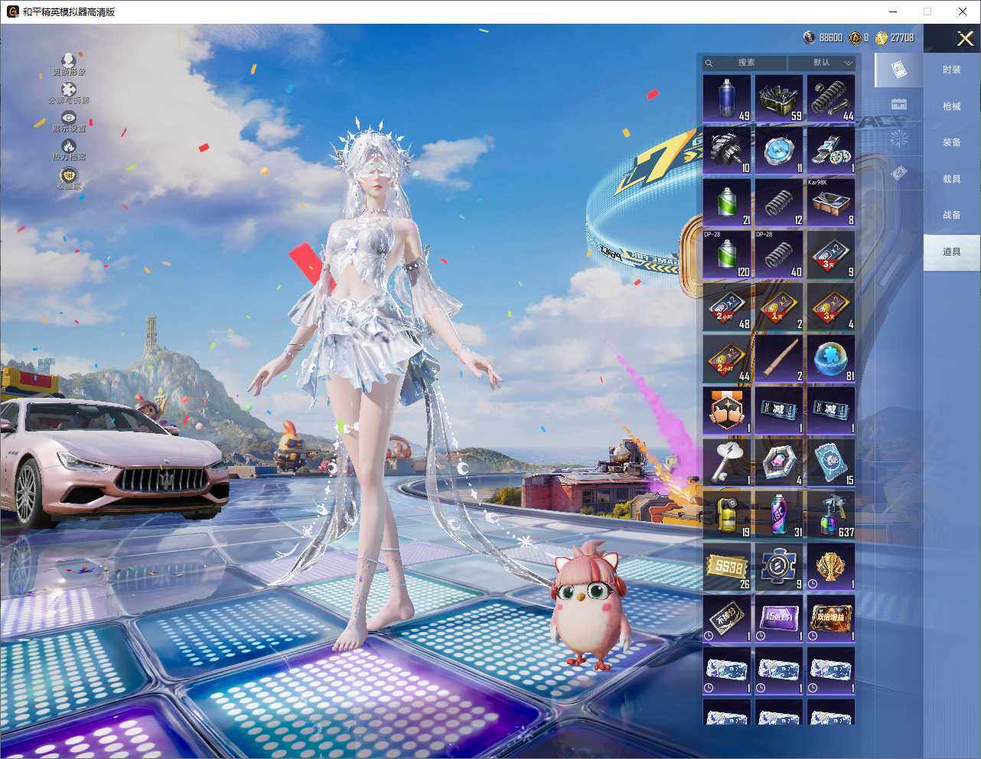Select the gold x2 1天 card with 2
The image size is (981, 759).
(x=779, y=306)
